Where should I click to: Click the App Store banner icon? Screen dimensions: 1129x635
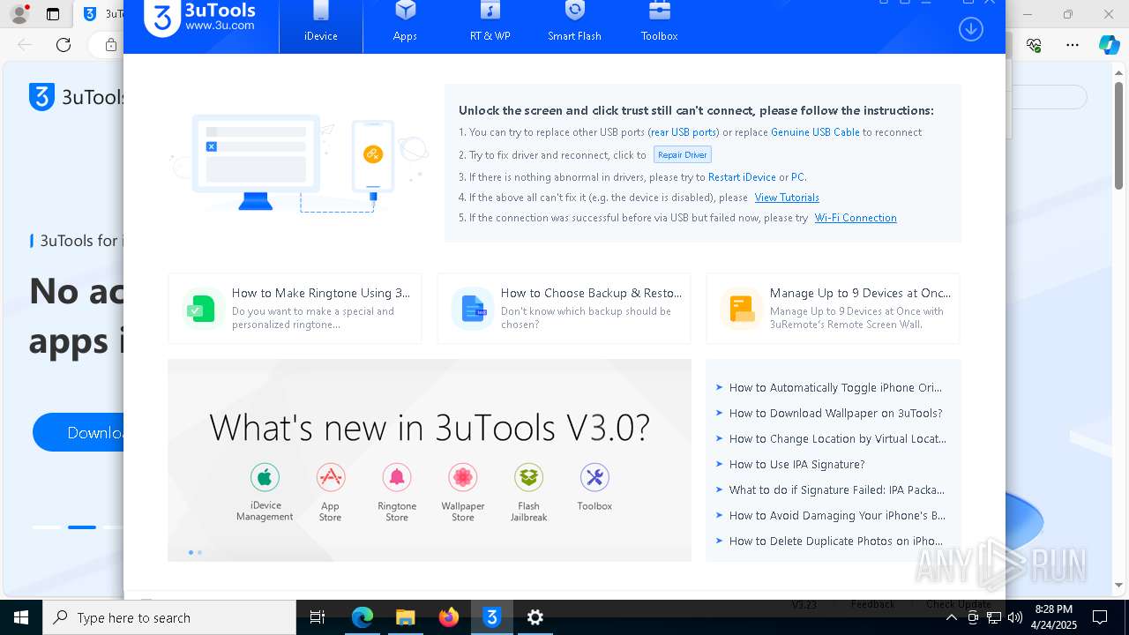coord(330,477)
